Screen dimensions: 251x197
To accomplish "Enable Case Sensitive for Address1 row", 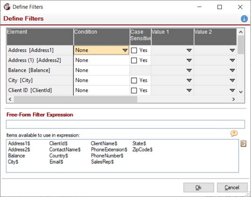I will pyautogui.click(x=134, y=50).
